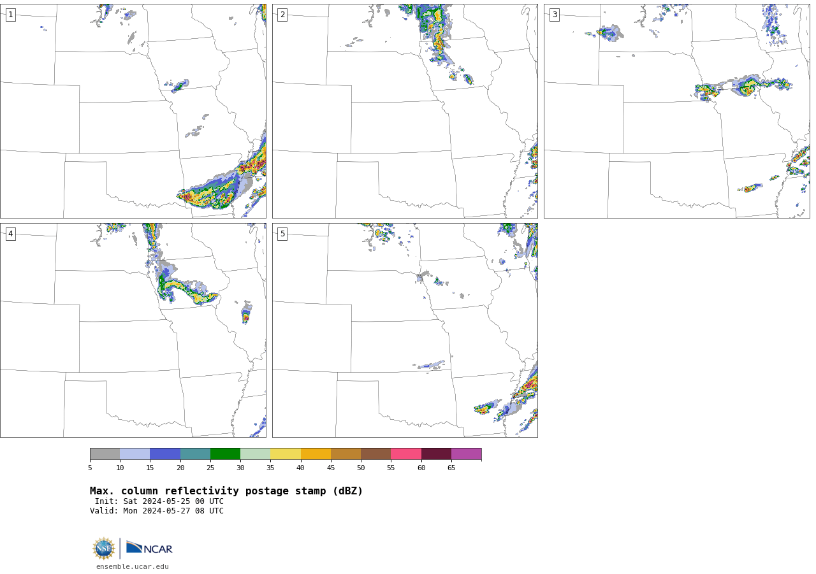Click the dark green 25-30 dBZ swatch
Screen dimensions: 816x574
click(225, 454)
